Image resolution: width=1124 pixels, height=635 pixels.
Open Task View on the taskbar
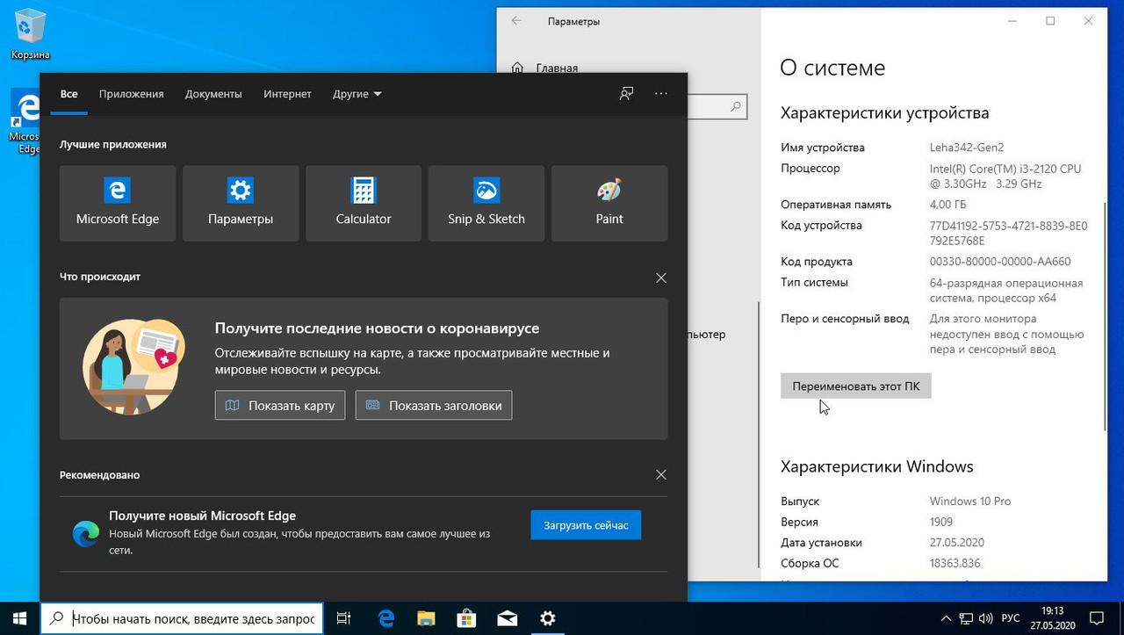[x=344, y=618]
